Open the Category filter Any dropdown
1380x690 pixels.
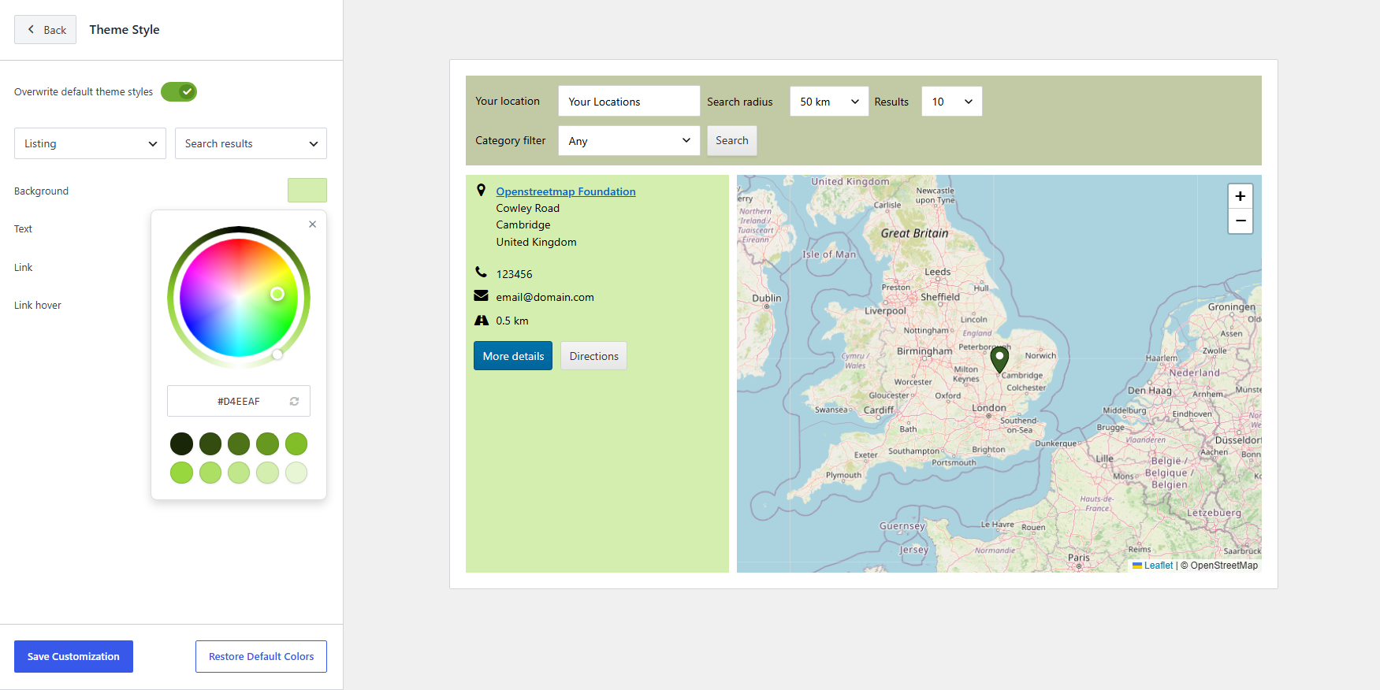pos(629,141)
